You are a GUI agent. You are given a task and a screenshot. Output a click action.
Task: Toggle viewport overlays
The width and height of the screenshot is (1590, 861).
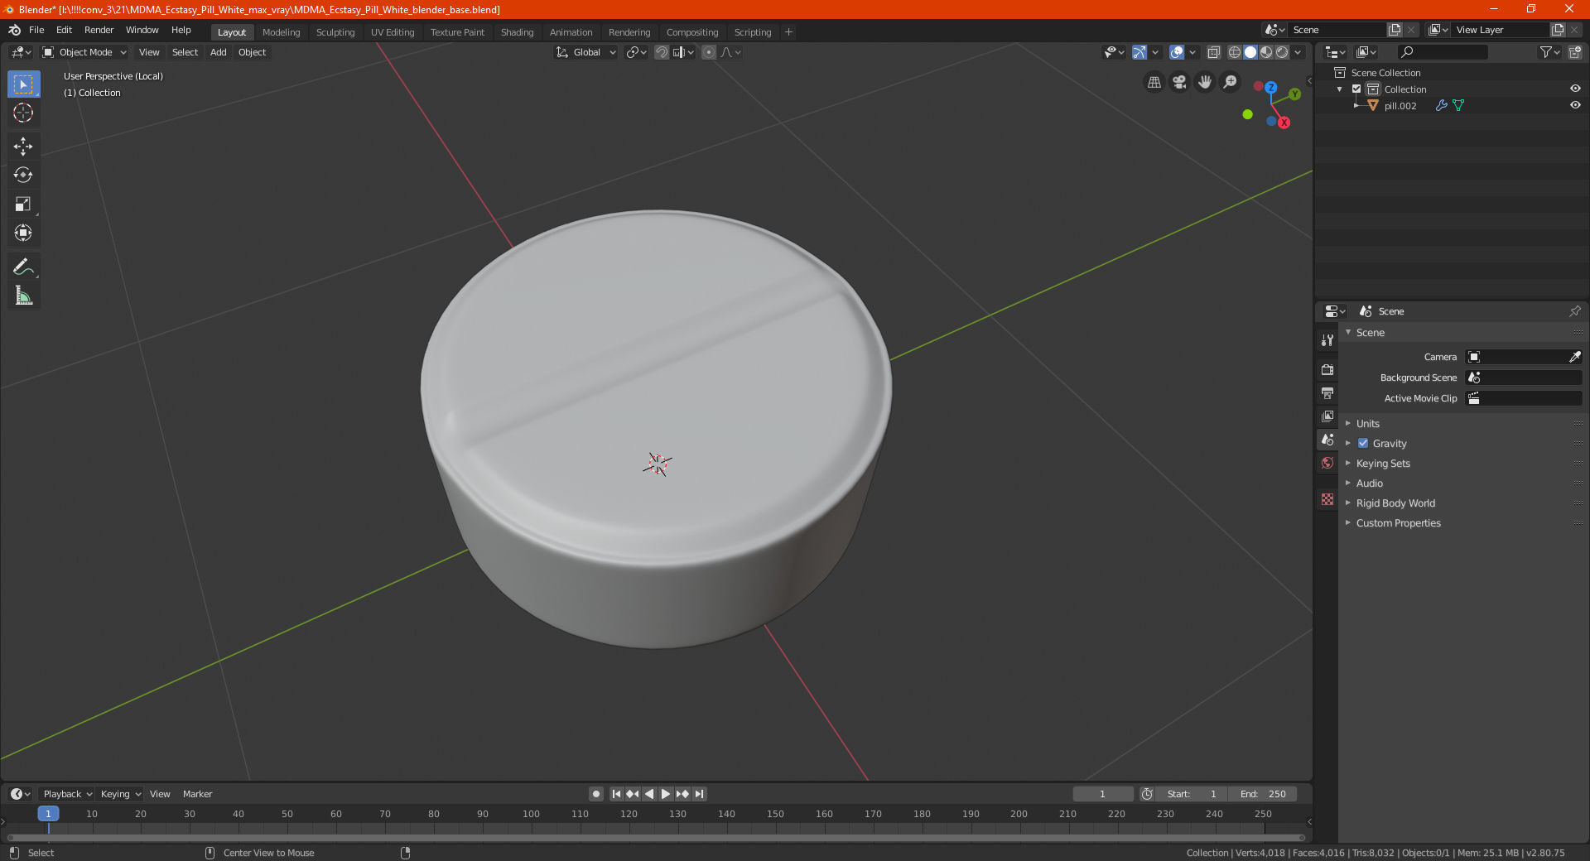1177,52
